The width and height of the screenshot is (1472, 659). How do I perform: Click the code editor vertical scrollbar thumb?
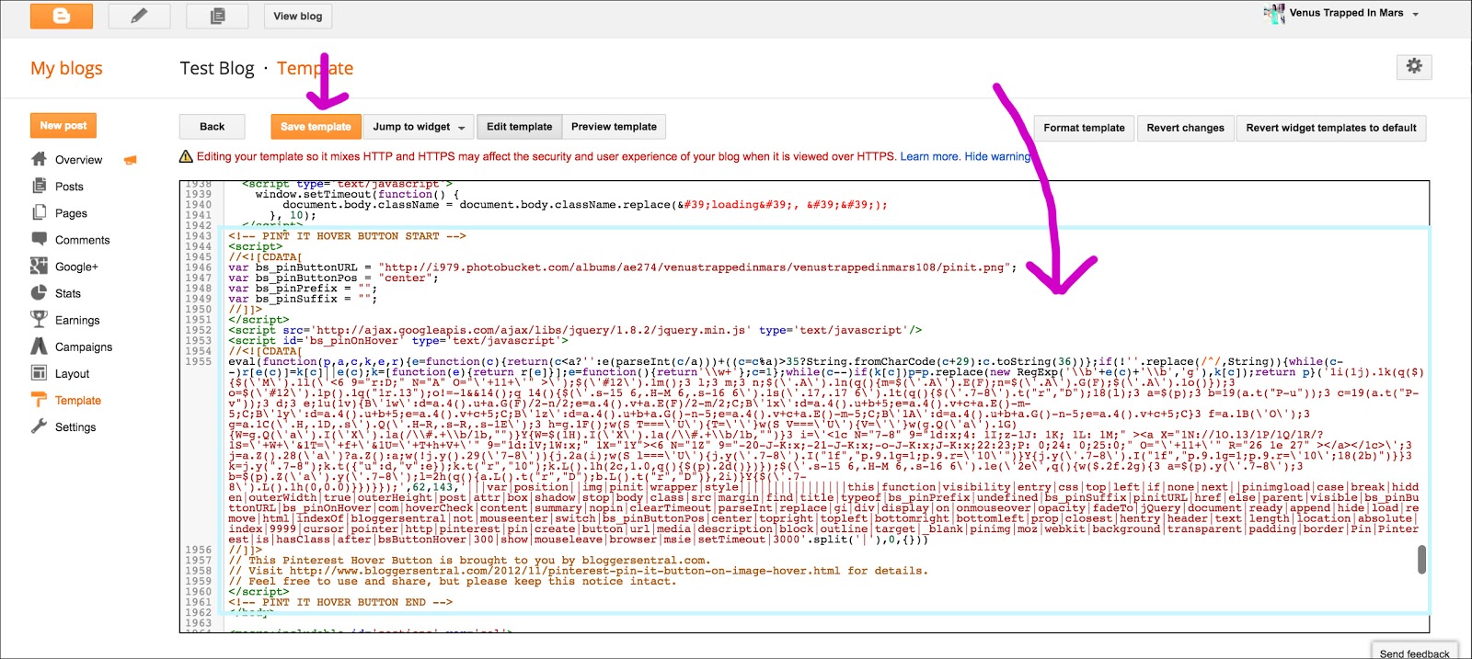[1421, 559]
